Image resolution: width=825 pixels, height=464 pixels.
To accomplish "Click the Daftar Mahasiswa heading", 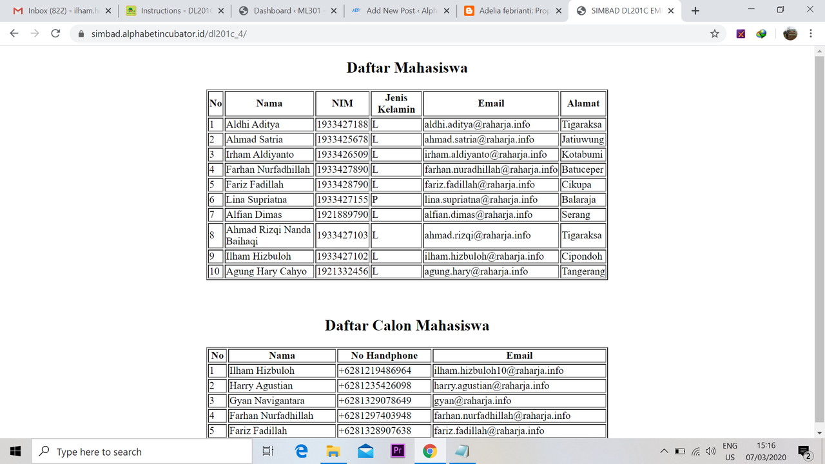I will point(407,68).
